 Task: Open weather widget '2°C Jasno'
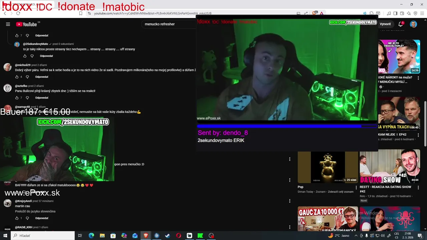339,236
